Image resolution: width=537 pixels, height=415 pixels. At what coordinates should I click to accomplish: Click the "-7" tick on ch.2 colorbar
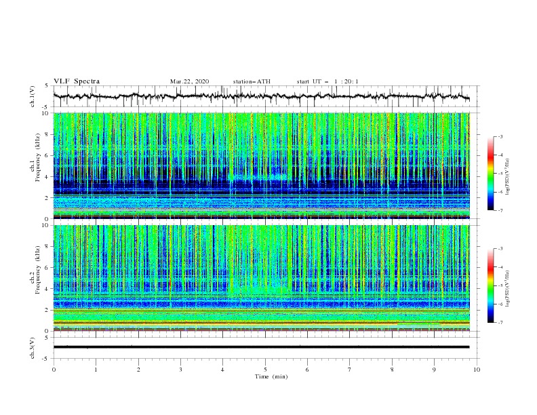[500, 323]
